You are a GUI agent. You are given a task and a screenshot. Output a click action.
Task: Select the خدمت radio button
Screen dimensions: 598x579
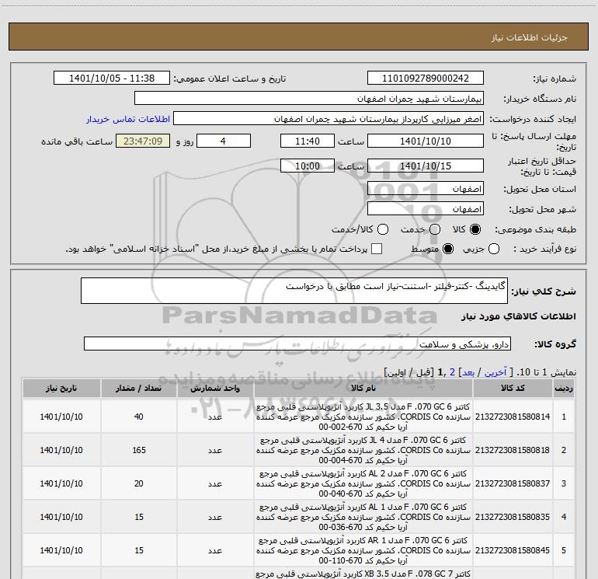(x=435, y=229)
